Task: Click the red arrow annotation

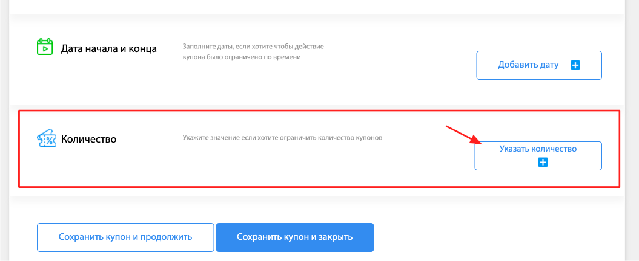Action: (x=464, y=135)
